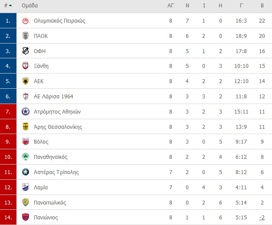Sort by the Ομάδα column header
This screenshot has height=225, width=272.
[x=29, y=6]
